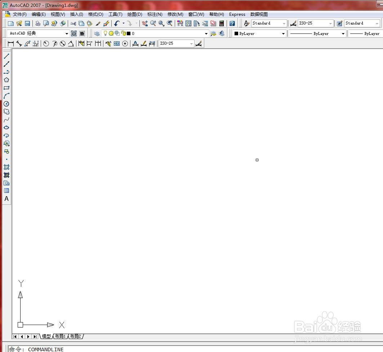The width and height of the screenshot is (383, 352).
Task: Click the New drawing icon
Action: tap(11, 23)
